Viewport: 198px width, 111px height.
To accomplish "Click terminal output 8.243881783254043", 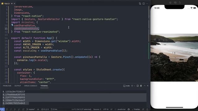I will click(14, 103).
